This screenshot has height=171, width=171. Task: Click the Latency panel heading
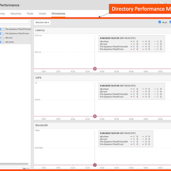click(x=40, y=30)
